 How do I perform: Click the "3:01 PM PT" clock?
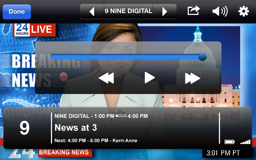point(223,153)
